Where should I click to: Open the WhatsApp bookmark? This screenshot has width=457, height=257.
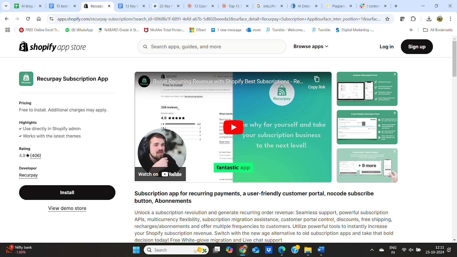[x=79, y=30]
